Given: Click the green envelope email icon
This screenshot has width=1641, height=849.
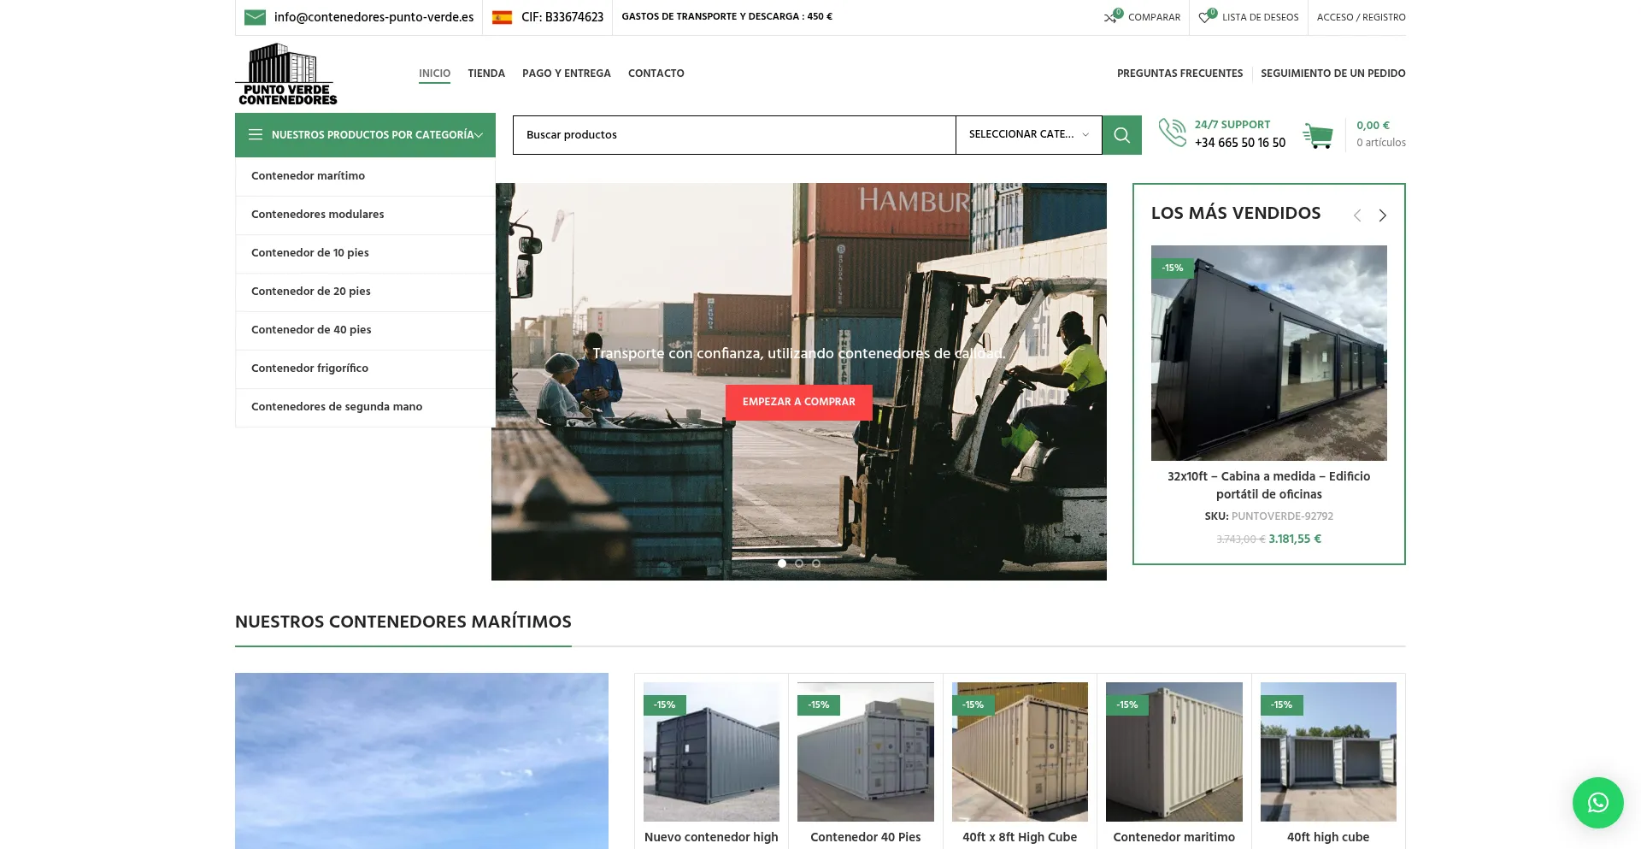Looking at the screenshot, I should (255, 17).
